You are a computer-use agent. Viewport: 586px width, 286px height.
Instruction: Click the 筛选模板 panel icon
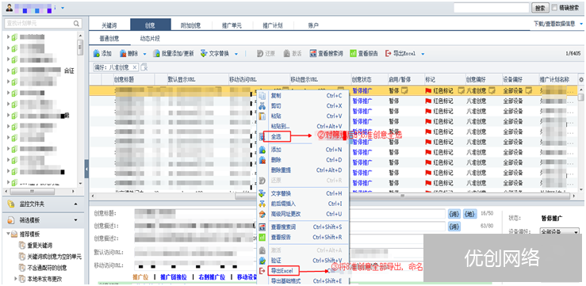click(11, 220)
